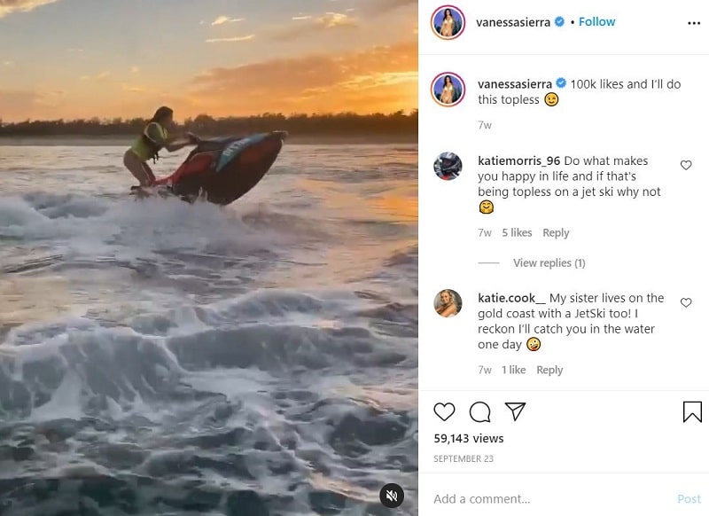View the 5 likes on the comment
709x516 pixels.
tap(517, 233)
